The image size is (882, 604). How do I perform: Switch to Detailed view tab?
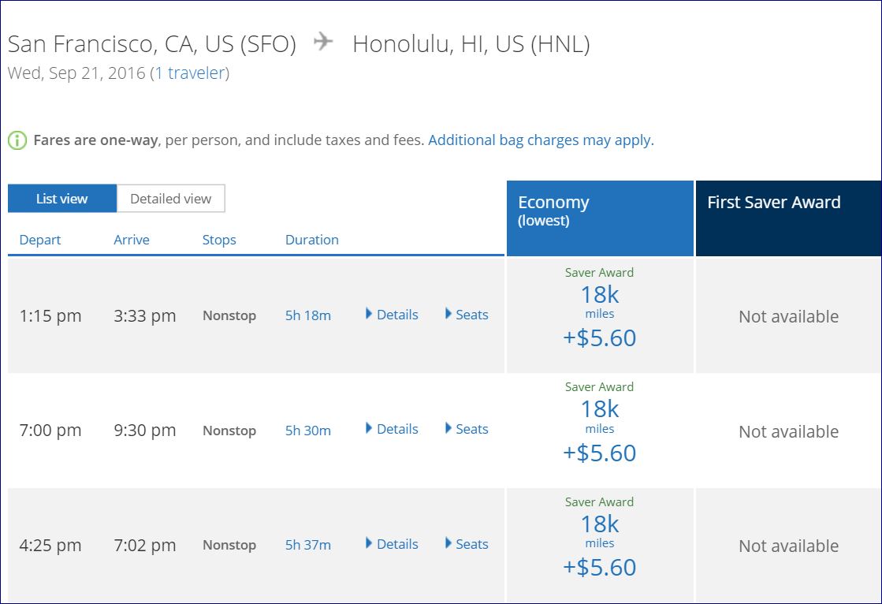click(170, 199)
